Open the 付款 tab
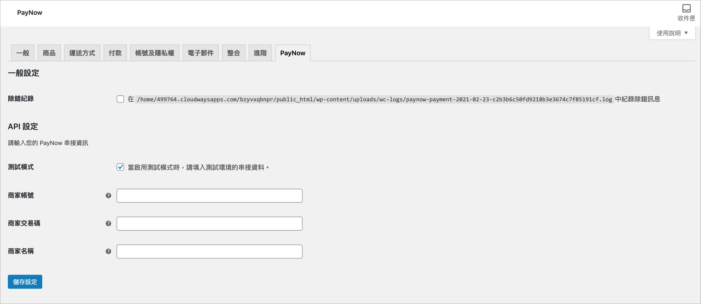This screenshot has width=701, height=304. pos(115,53)
